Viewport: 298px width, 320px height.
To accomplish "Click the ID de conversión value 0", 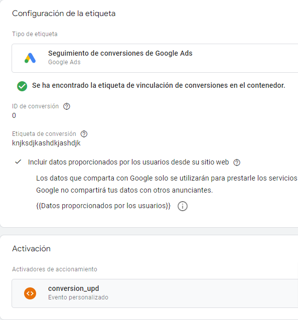I will pos(14,115).
